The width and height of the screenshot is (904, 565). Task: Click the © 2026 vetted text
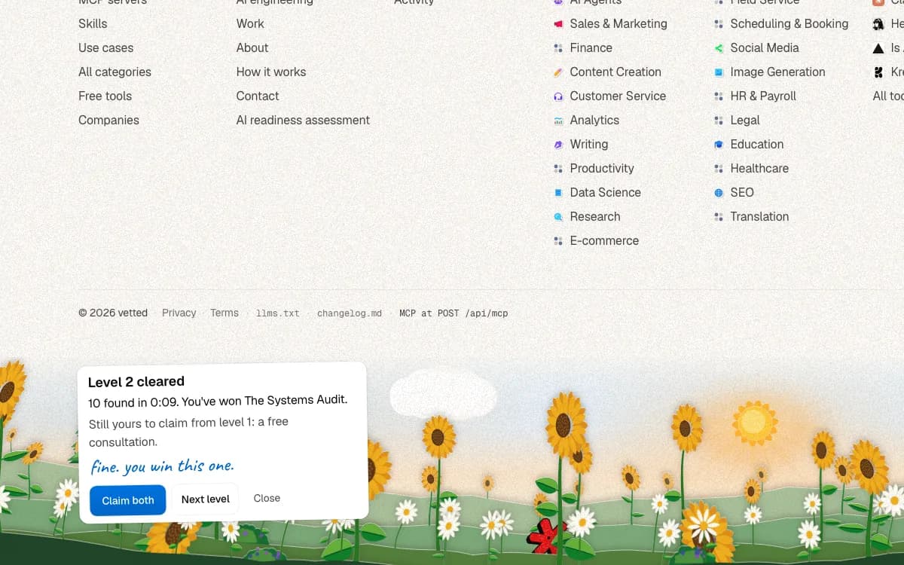click(113, 313)
